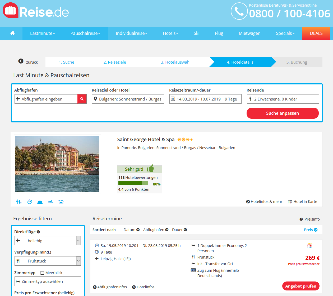Image resolution: width=333 pixels, height=296 pixels.
Task: Sort results by Abflughafen
Action: [156, 230]
